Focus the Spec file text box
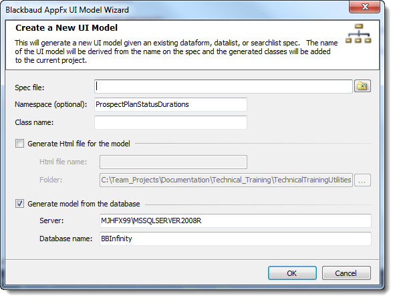Screen dimensions: 395x300 click(223, 86)
